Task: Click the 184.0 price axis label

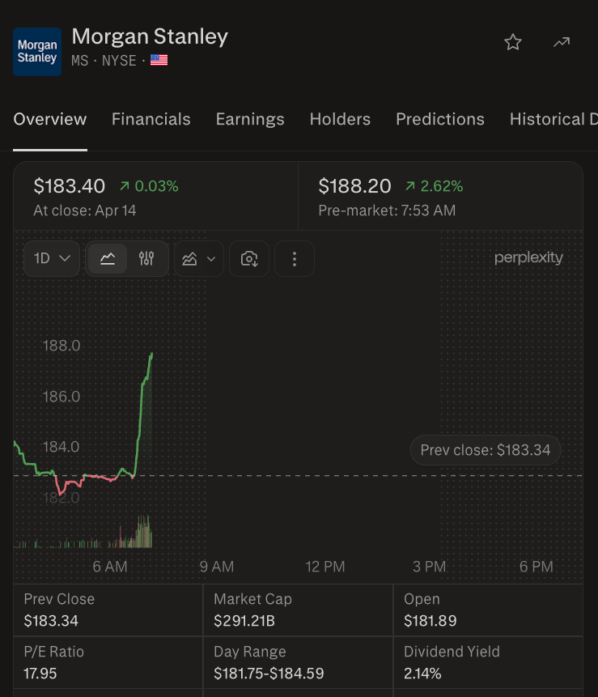Action: click(61, 446)
